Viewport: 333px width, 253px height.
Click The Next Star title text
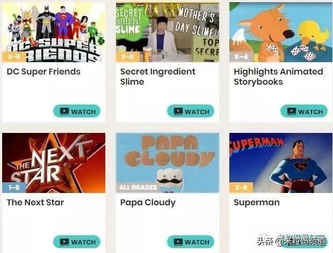(35, 203)
